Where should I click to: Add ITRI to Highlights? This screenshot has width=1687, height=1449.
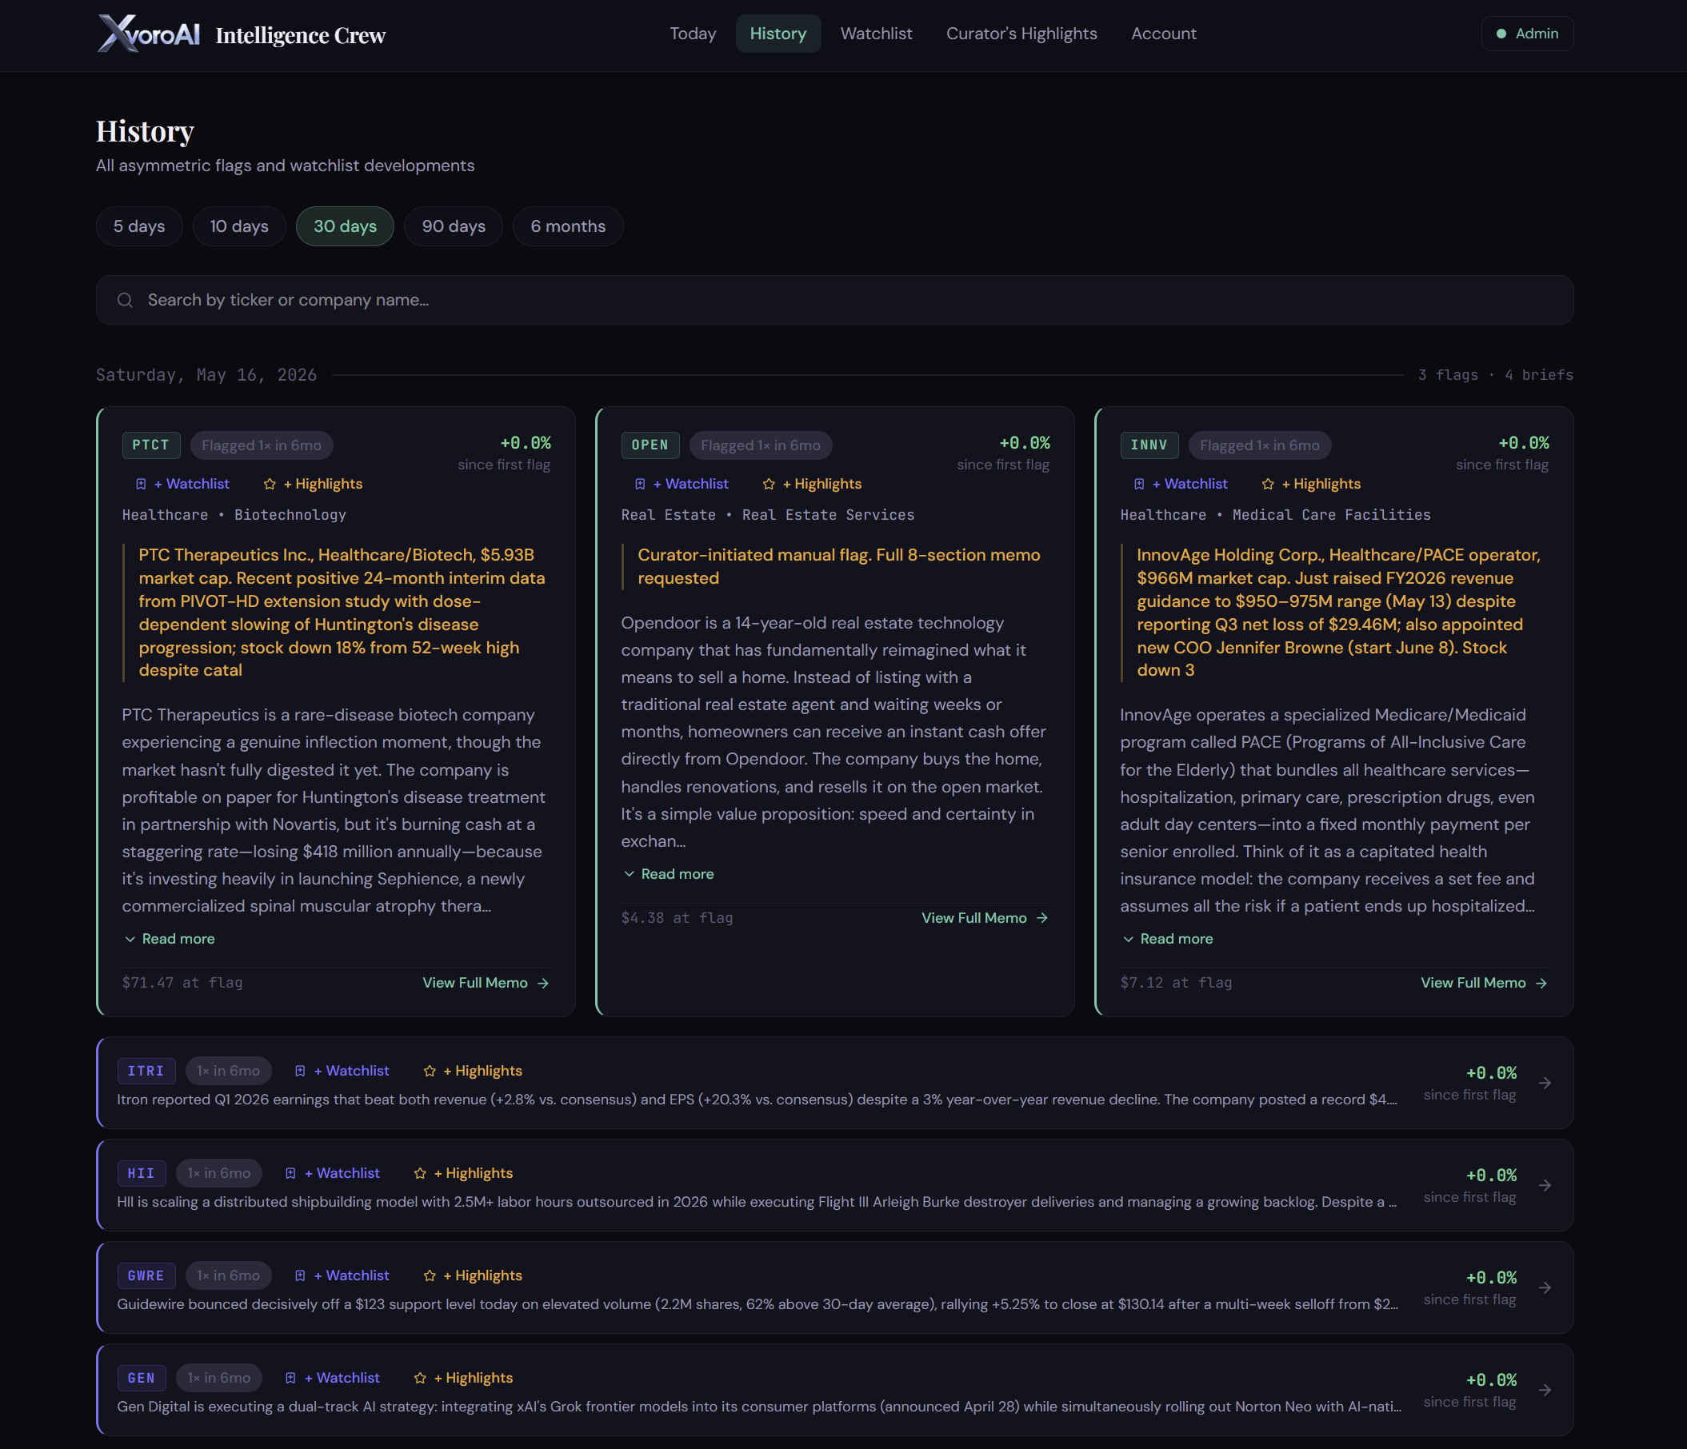point(473,1072)
